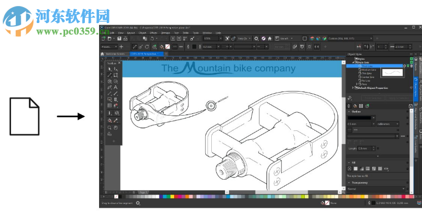Click the gear icon in status bar
Viewport: 422px width, 223px height.
pos(138,203)
